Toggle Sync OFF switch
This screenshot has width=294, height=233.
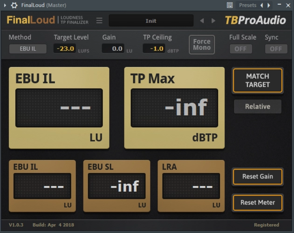pyautogui.click(x=276, y=49)
